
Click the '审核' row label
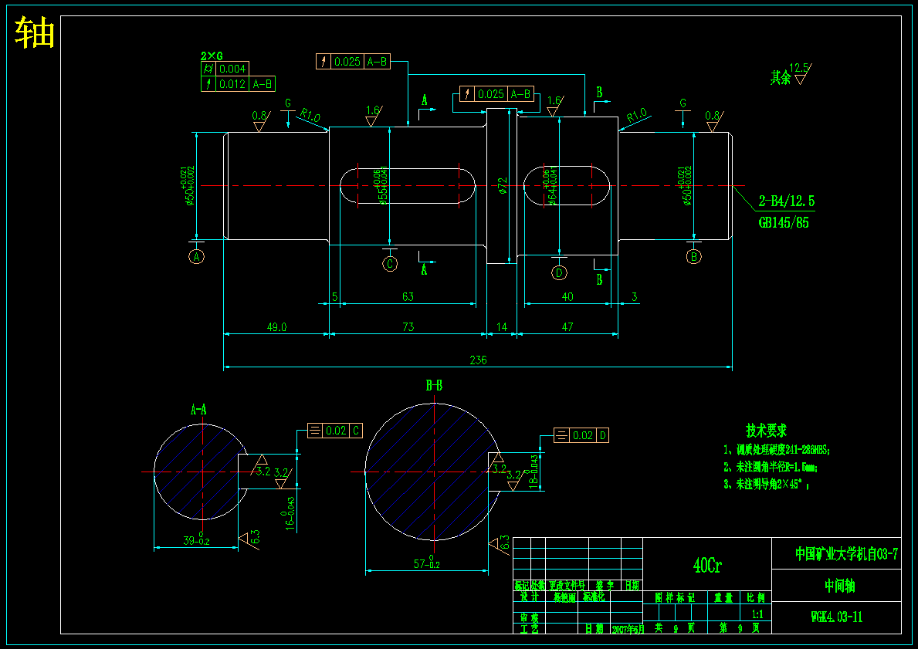point(529,618)
